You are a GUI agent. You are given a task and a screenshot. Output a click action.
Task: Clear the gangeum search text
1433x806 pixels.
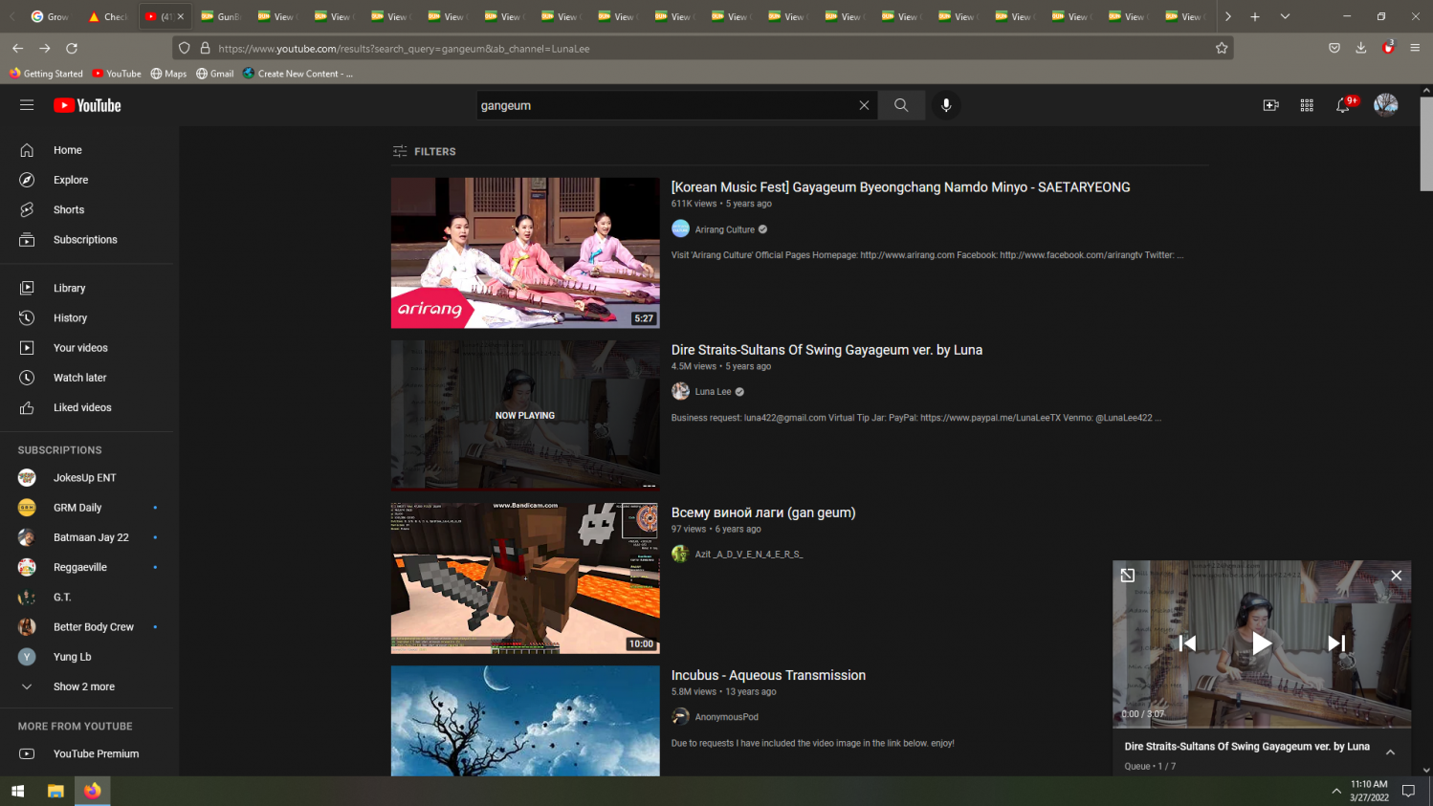pos(864,105)
